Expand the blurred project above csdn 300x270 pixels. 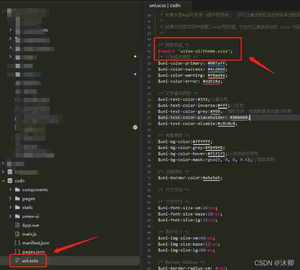pos(3,172)
